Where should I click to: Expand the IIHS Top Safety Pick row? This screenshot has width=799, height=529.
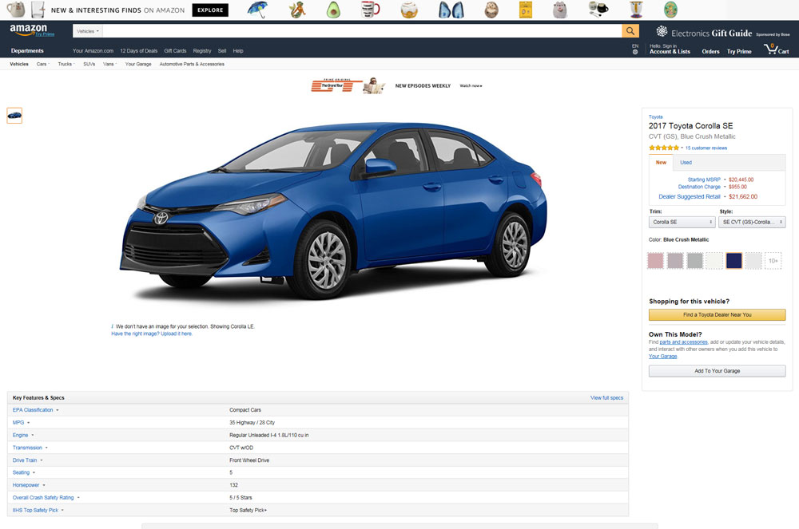(38, 510)
